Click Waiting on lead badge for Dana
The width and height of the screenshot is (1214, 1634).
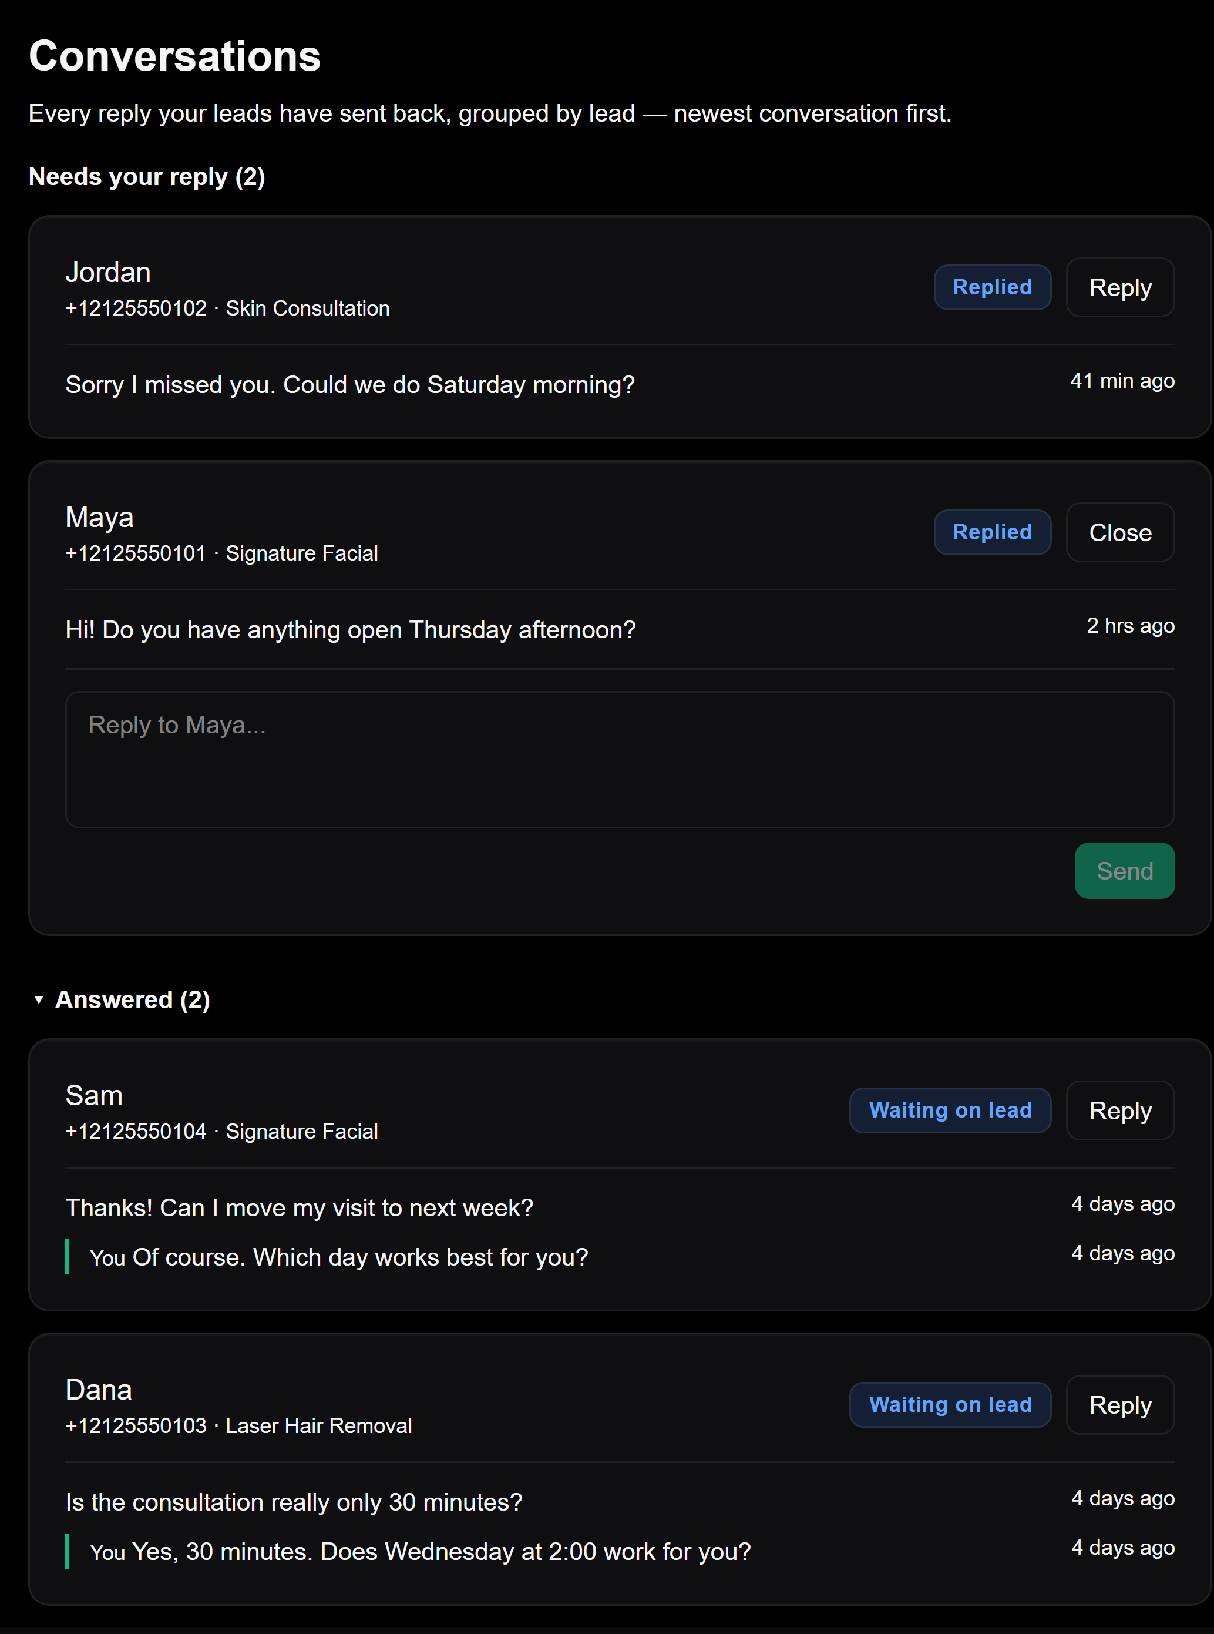[x=950, y=1405]
